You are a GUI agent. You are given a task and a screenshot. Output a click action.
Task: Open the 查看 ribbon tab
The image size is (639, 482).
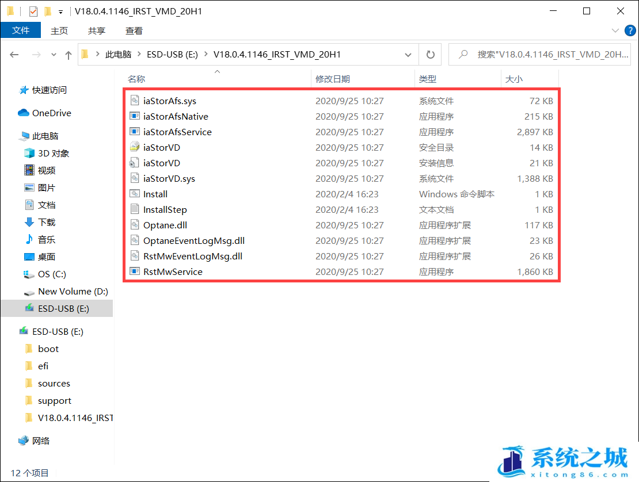[134, 30]
